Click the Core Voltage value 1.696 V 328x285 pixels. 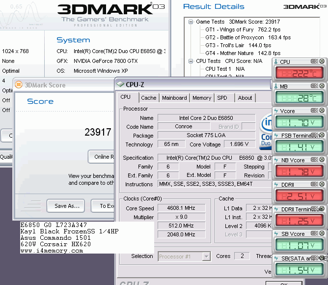pos(240,144)
